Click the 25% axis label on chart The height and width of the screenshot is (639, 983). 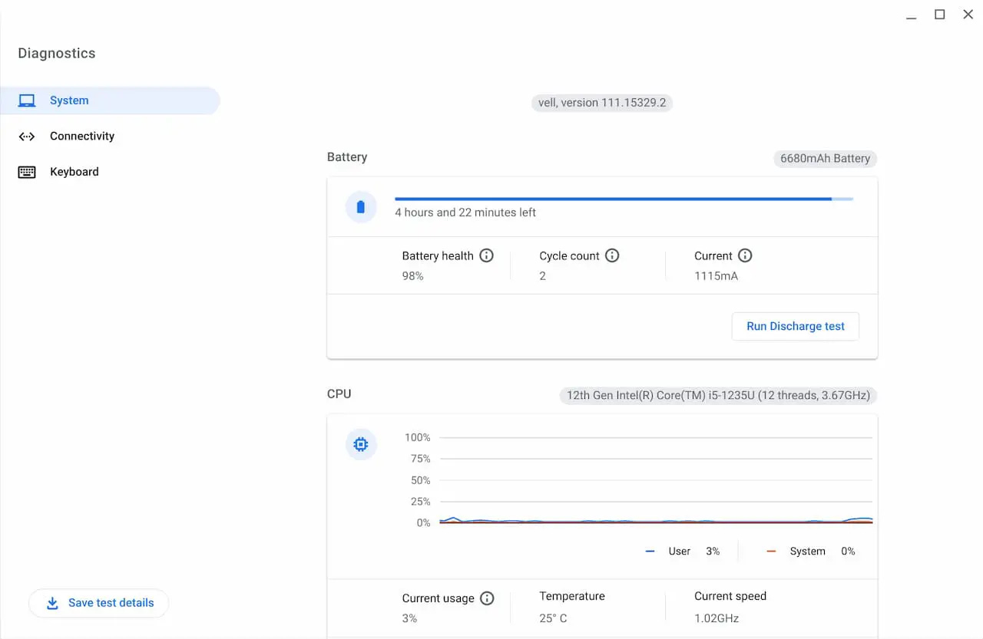tap(421, 502)
